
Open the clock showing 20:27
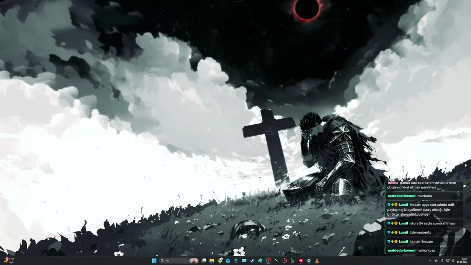coord(462,261)
